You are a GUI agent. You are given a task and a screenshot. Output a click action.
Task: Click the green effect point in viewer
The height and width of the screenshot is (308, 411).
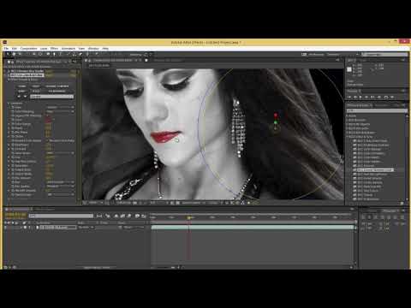click(x=276, y=122)
